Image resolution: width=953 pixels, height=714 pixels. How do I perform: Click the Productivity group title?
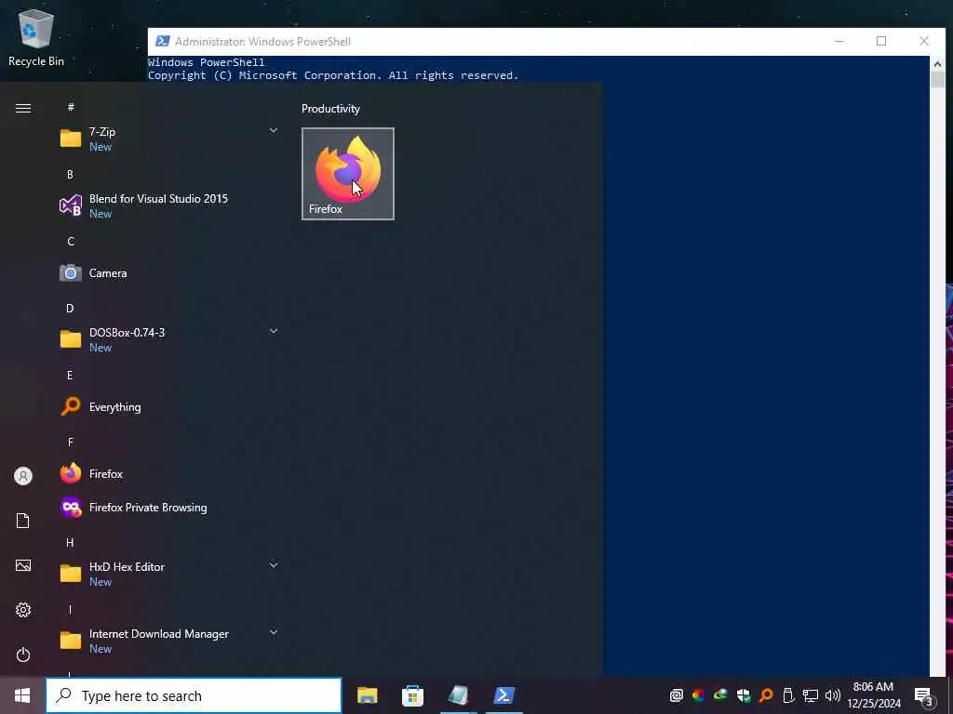point(330,109)
